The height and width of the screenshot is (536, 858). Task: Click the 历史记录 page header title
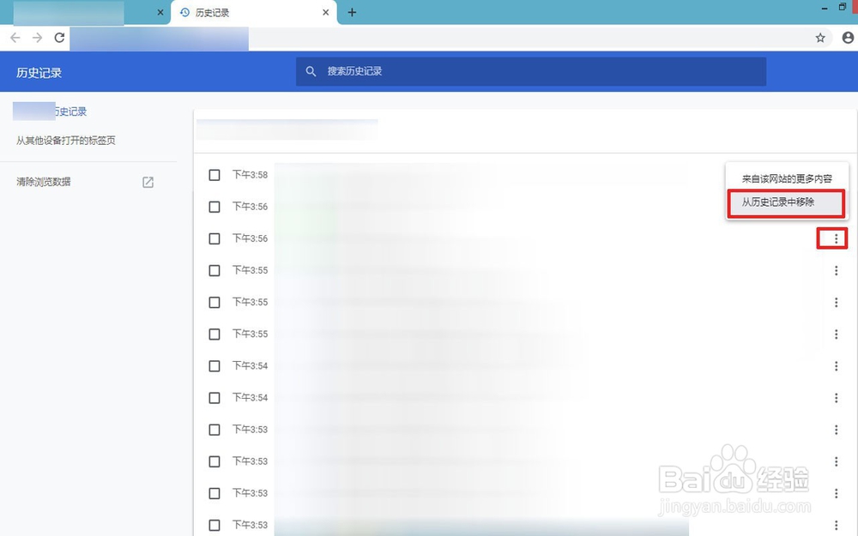(x=39, y=73)
